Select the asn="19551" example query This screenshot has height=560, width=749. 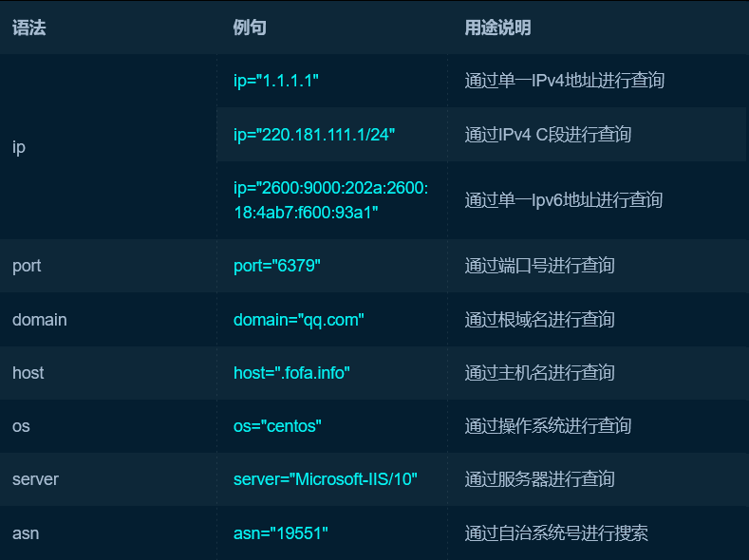pyautogui.click(x=280, y=533)
